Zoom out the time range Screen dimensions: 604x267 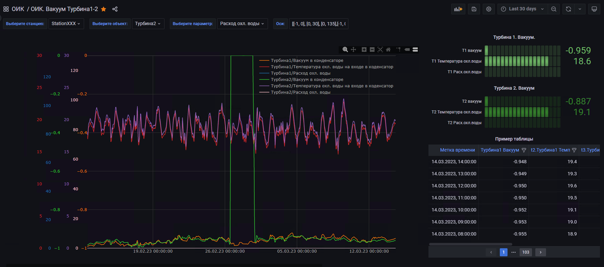554,9
